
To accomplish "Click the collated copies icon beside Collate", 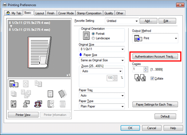I will [x=140, y=78].
